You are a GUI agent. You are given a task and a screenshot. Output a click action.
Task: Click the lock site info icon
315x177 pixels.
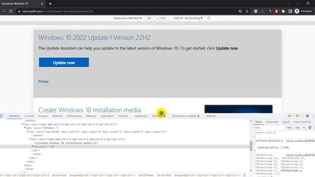click(x=19, y=11)
